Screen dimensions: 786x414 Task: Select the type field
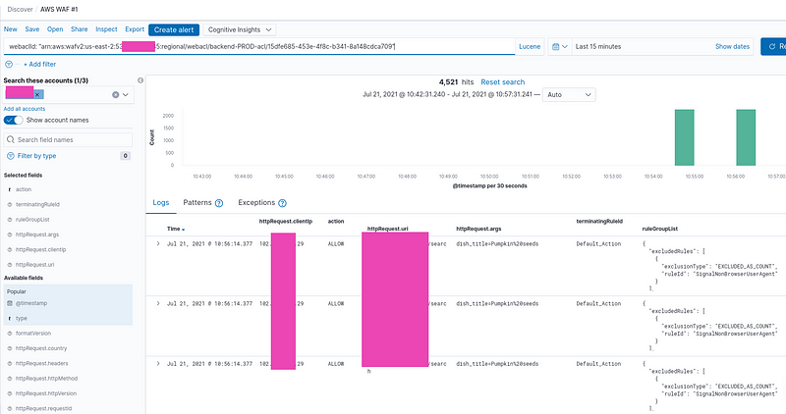pyautogui.click(x=21, y=319)
